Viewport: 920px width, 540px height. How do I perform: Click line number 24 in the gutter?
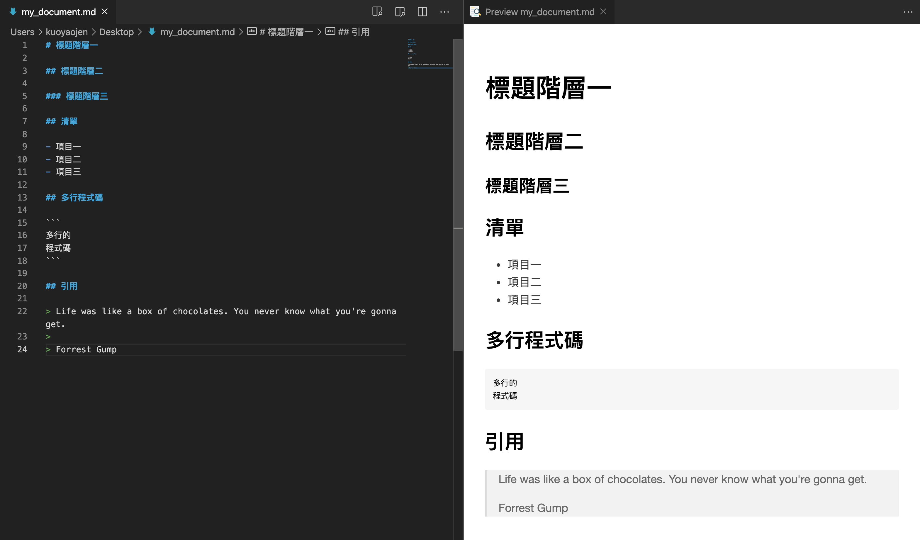22,349
